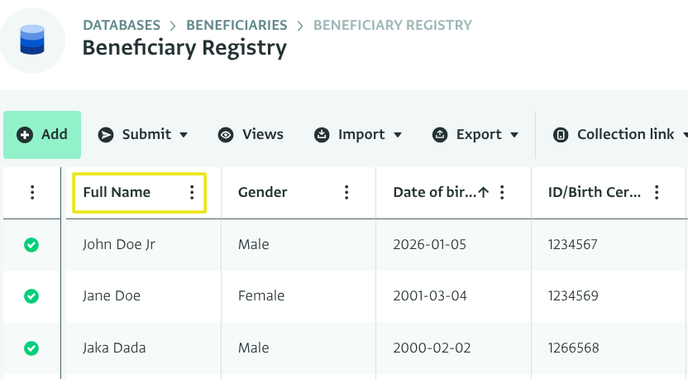
Task: Open Date of birth column options menu
Action: click(502, 193)
